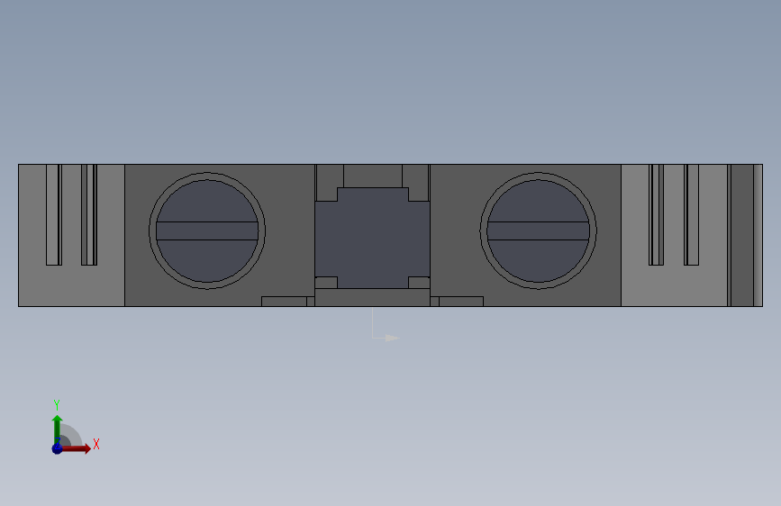The height and width of the screenshot is (506, 781).
Task: Click the green Y axis arrow of the triad
Action: 58,429
